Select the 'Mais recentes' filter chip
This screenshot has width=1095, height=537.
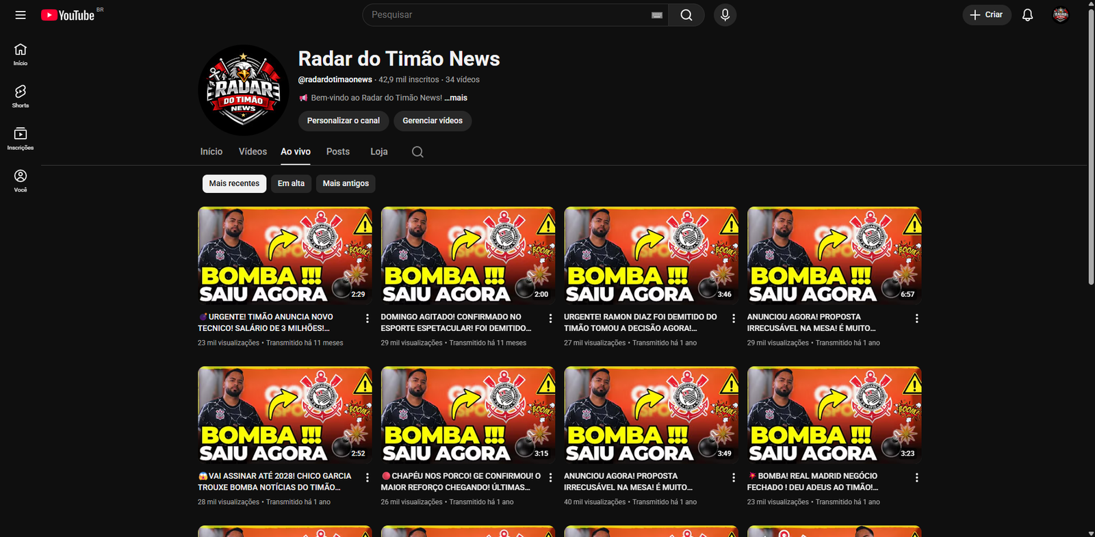[x=234, y=183]
